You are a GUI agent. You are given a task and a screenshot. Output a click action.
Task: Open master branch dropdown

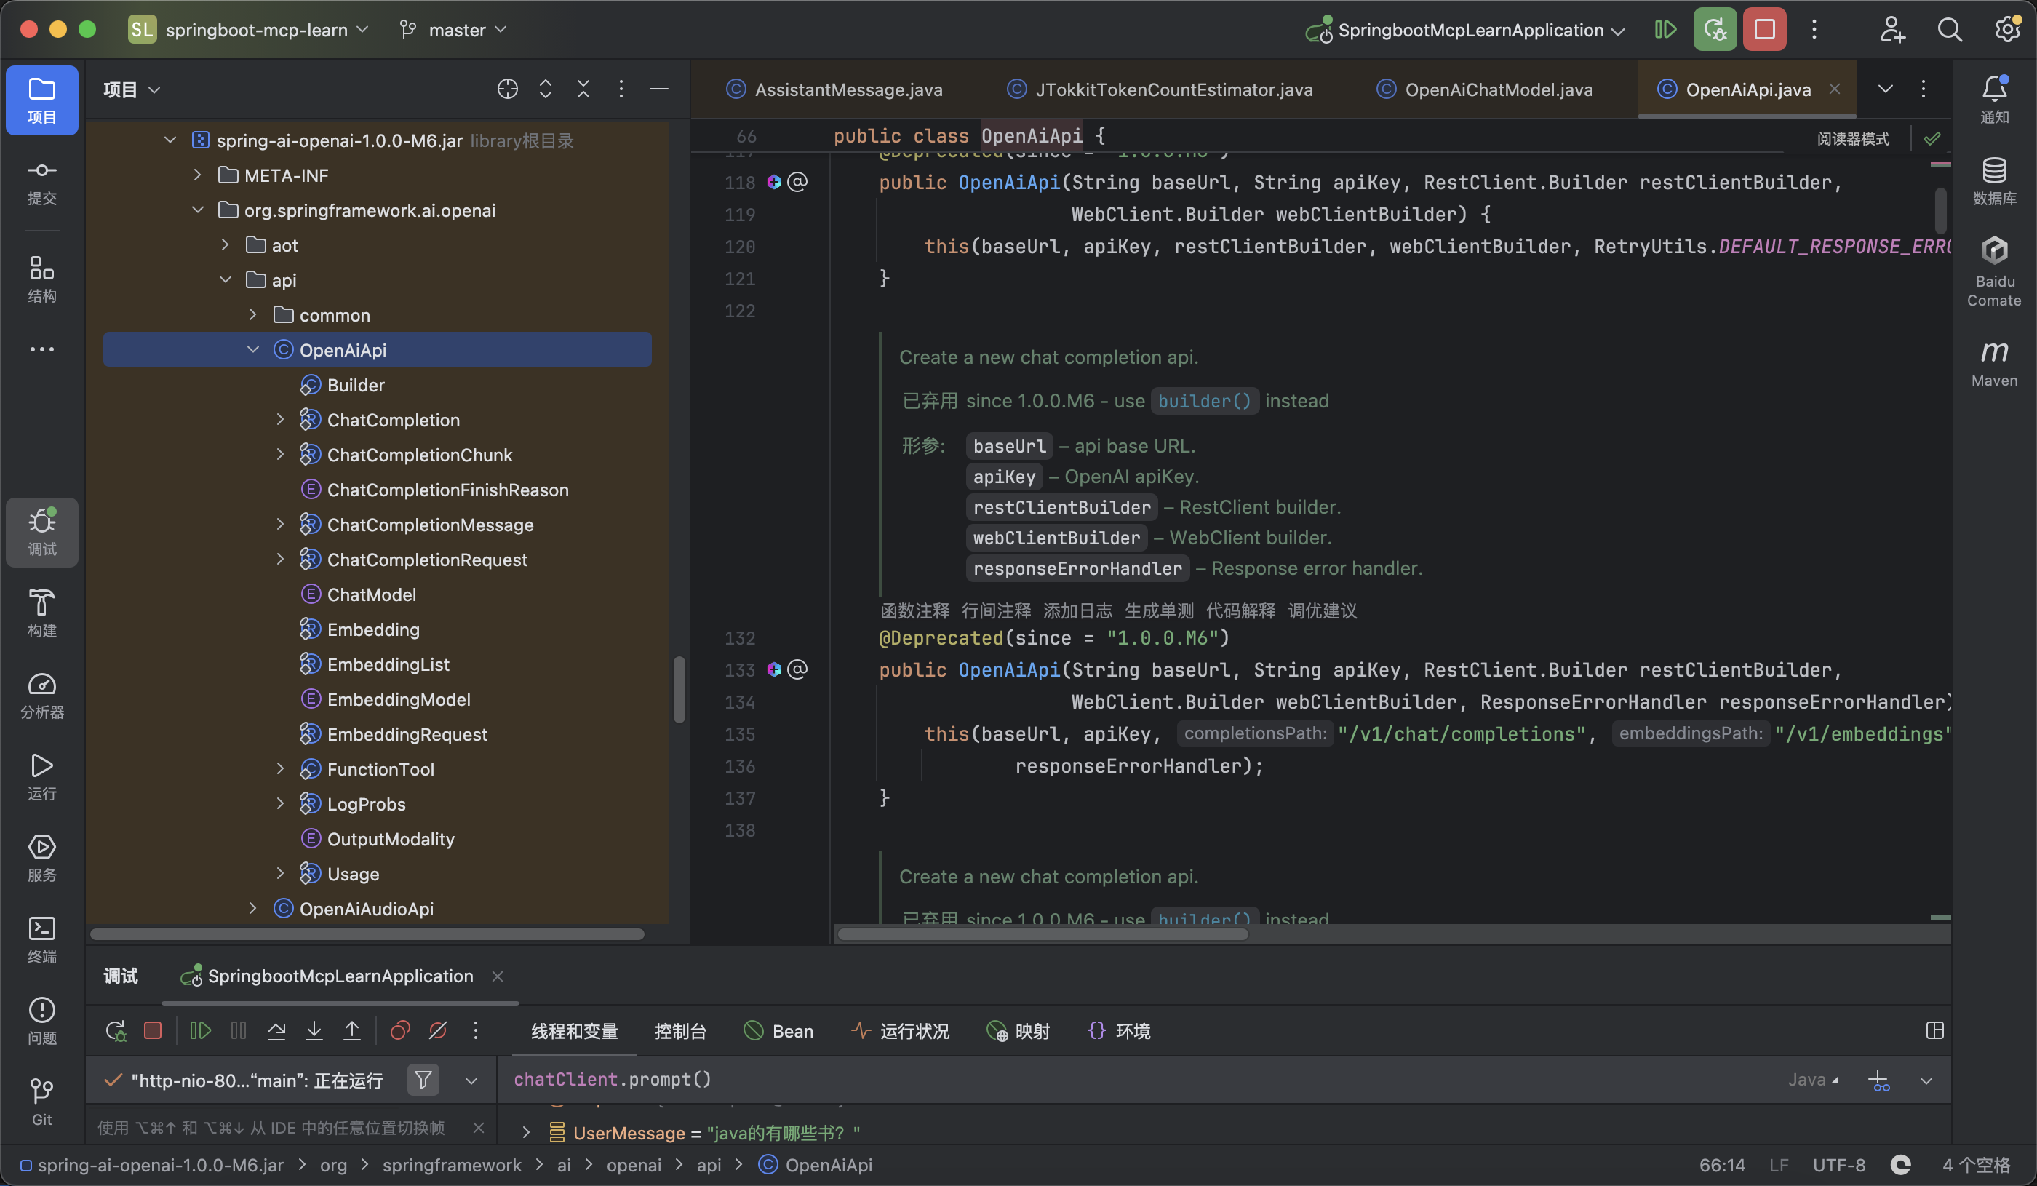click(453, 30)
